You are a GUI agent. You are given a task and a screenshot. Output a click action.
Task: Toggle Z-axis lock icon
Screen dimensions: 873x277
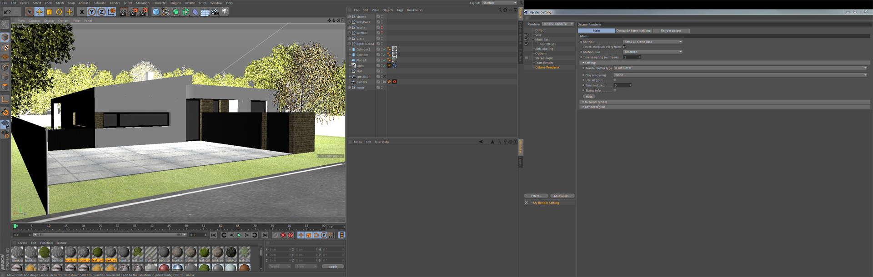(x=101, y=12)
